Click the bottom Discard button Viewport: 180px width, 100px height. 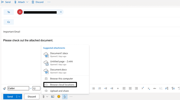pos(32,97)
